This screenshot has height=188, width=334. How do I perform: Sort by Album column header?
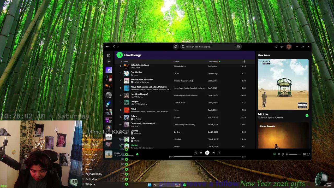(x=177, y=62)
